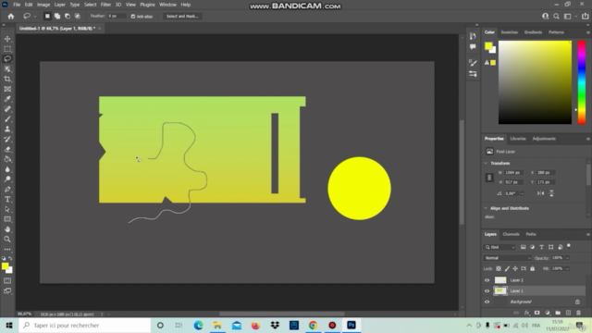Collapse Align and Distribute section
Screen dimensions: 592x333
[486, 208]
